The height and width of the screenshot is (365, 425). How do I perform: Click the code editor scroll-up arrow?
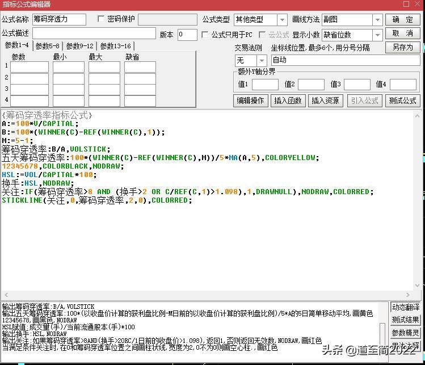(418, 116)
